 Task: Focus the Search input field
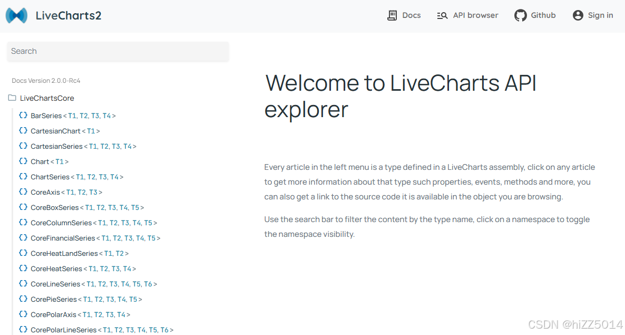point(118,52)
